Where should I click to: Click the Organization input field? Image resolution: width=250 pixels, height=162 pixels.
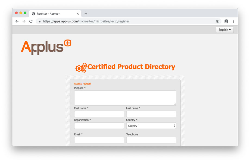tap(99, 126)
